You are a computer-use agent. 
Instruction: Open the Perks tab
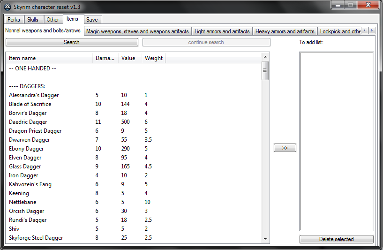(x=14, y=20)
